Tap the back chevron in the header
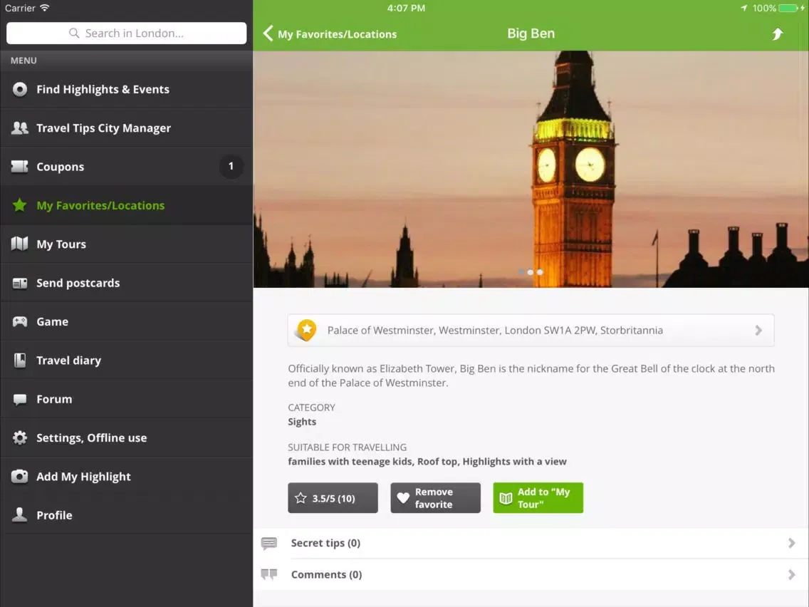Viewport: 809px width, 607px height. tap(268, 33)
